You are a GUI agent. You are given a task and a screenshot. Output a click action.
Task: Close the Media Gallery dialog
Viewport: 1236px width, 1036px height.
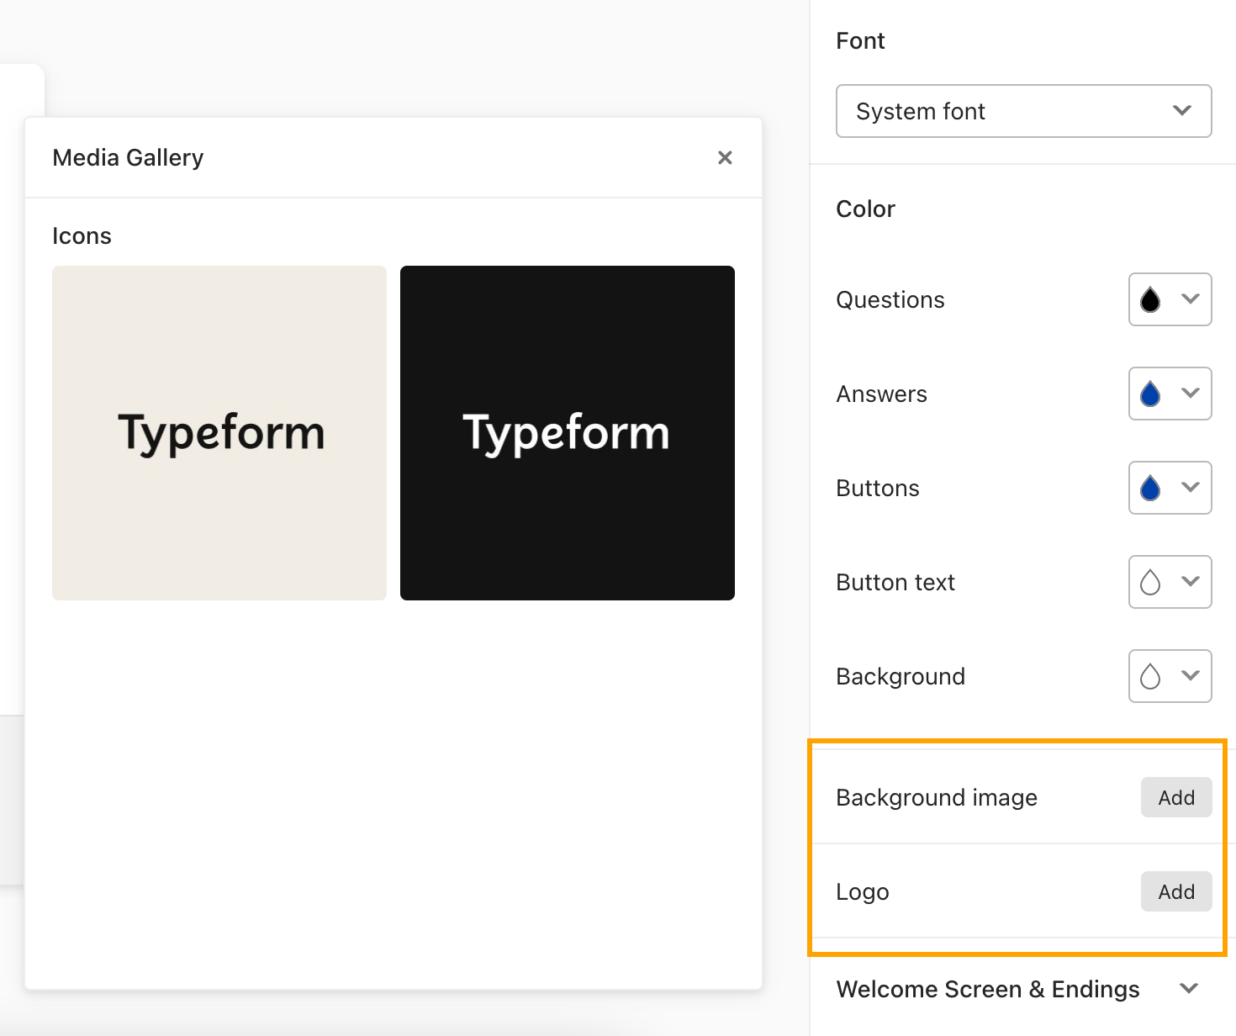725,157
